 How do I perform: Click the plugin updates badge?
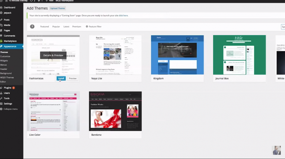(x=14, y=88)
